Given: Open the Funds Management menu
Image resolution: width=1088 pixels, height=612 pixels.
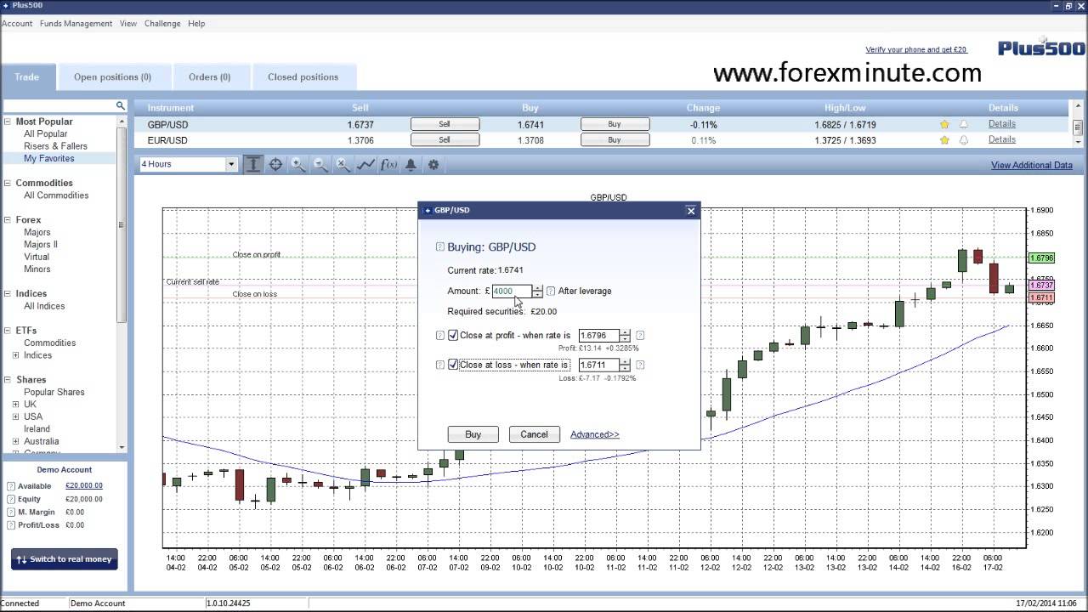Looking at the screenshot, I should [76, 24].
